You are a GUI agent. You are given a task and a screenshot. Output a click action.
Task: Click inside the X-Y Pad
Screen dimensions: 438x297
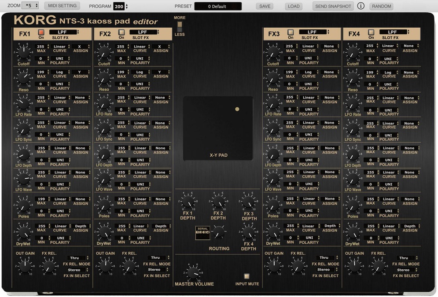(218, 128)
